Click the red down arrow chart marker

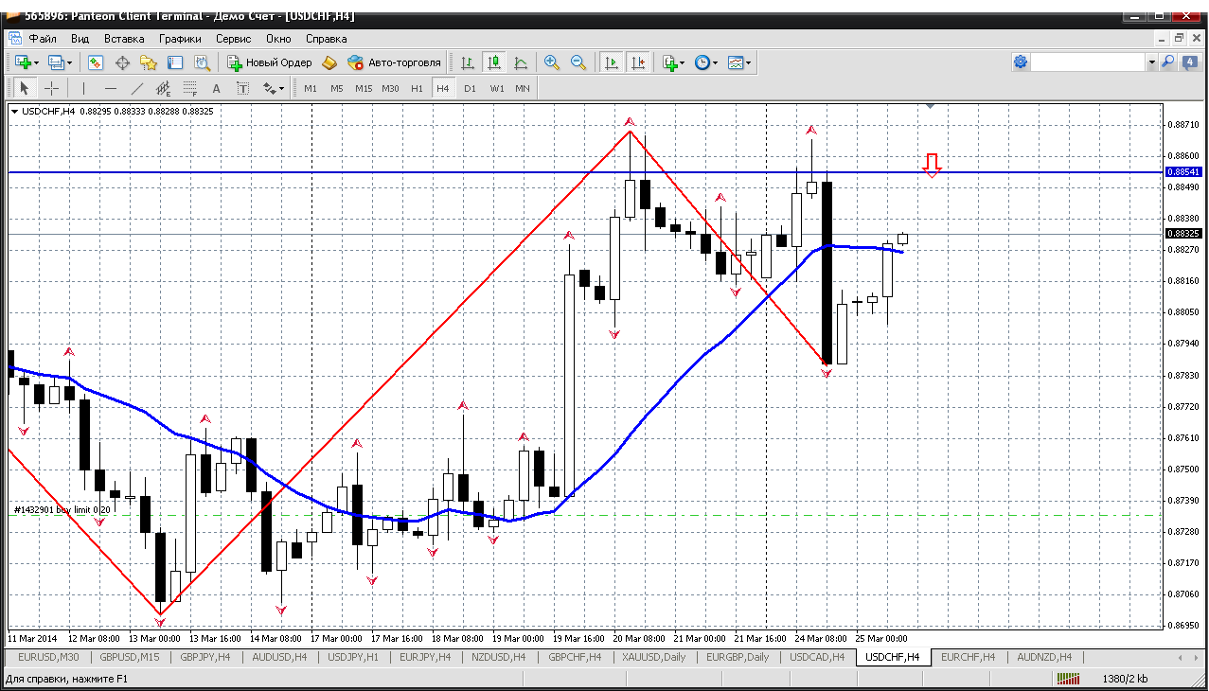[933, 166]
